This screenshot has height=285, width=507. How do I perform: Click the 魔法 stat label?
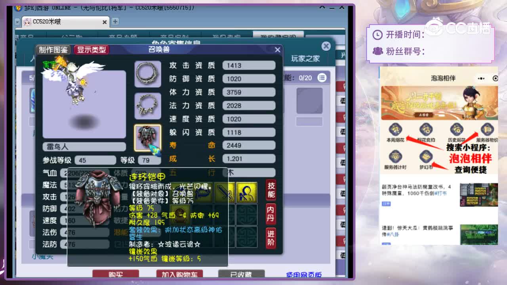(50, 185)
